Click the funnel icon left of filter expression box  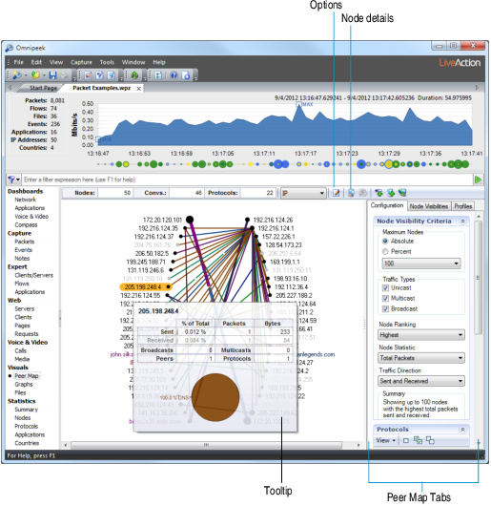coord(11,179)
